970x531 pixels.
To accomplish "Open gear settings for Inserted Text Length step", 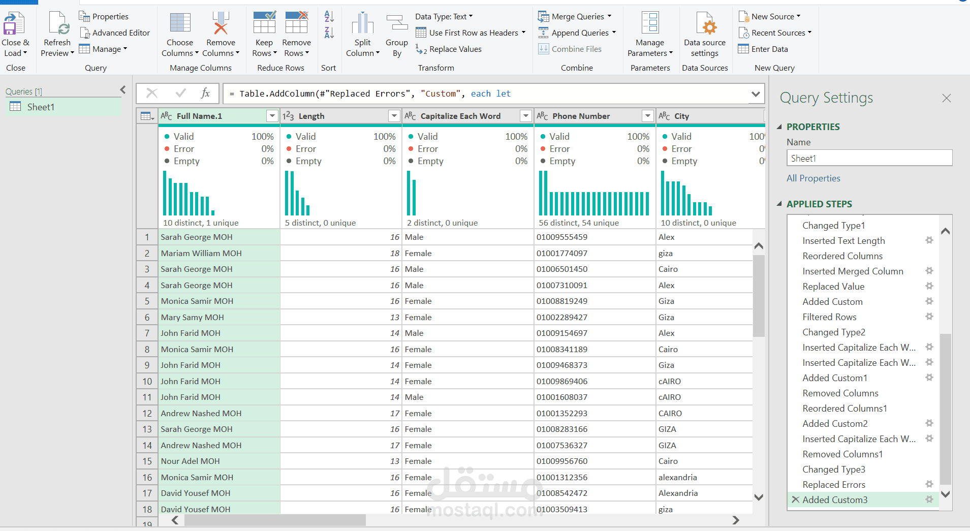I will click(929, 240).
